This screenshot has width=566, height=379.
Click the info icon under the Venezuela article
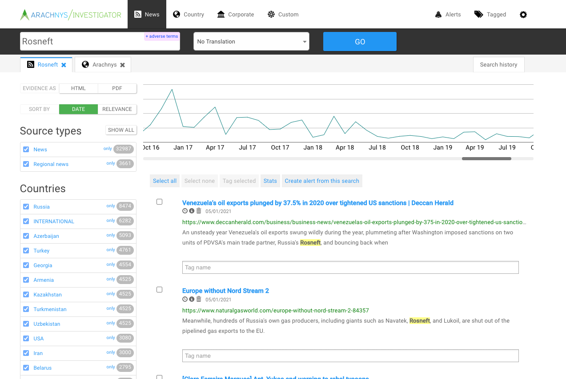192,211
